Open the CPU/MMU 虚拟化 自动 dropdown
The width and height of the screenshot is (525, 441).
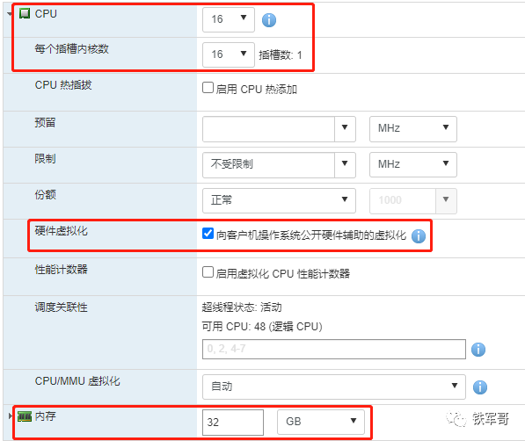click(334, 387)
